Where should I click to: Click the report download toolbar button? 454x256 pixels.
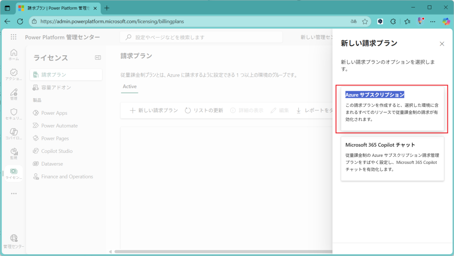pos(314,110)
